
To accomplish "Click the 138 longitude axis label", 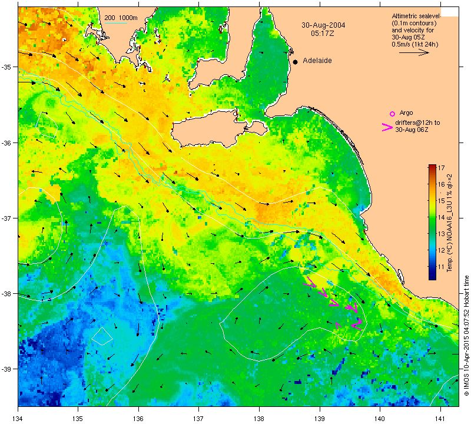I will pyautogui.click(x=259, y=418).
